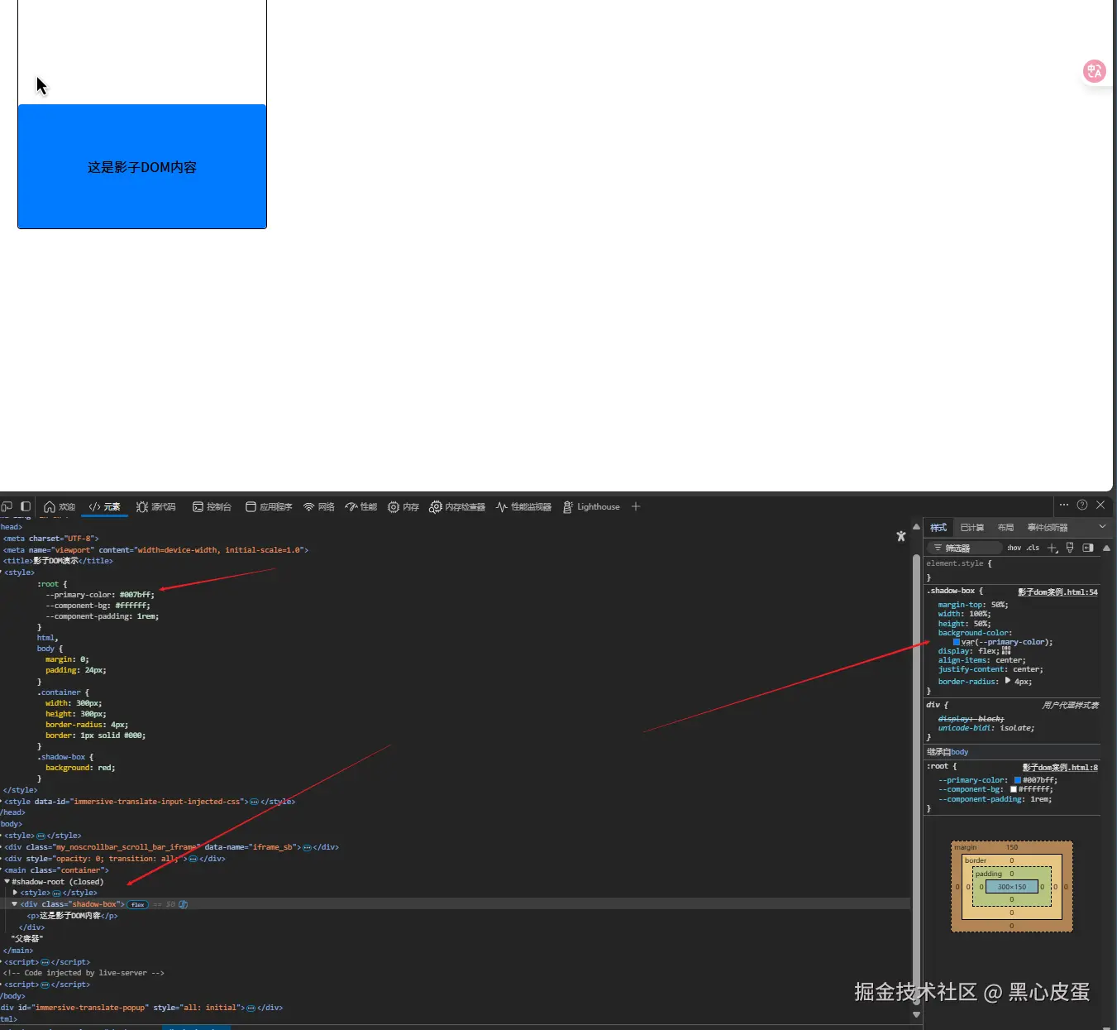Open the 应用程序 (Application) tab

269,506
